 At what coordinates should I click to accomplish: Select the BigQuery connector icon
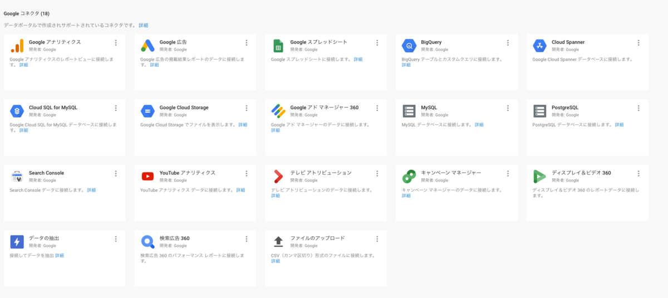(x=409, y=46)
